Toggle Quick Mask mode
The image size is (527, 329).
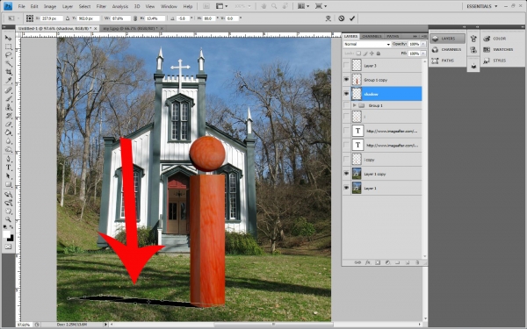(x=8, y=247)
